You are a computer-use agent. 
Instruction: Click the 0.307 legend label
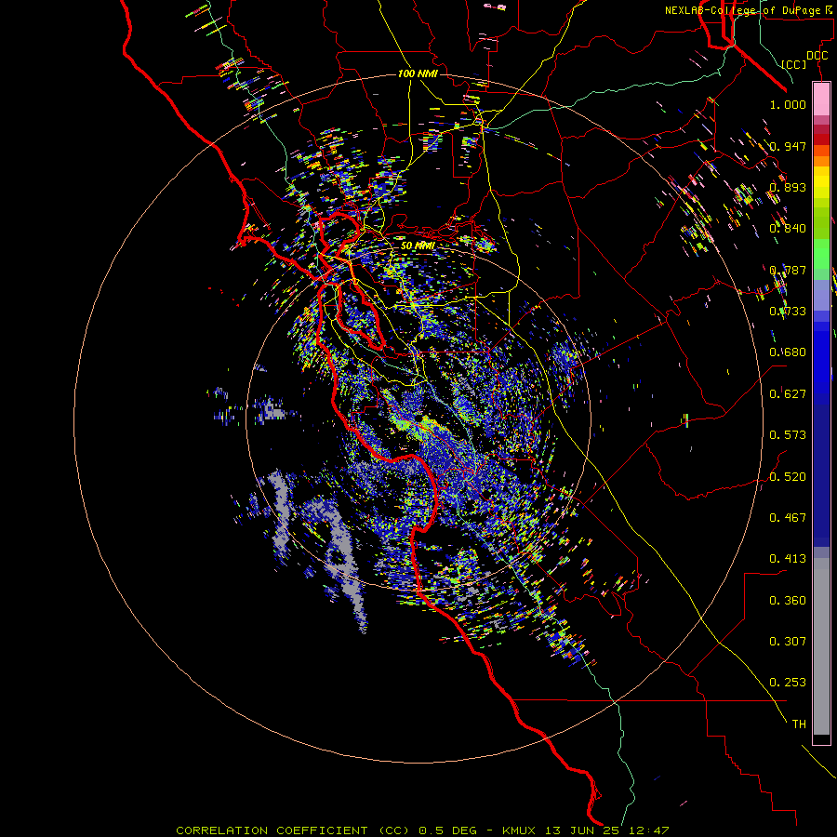(788, 642)
